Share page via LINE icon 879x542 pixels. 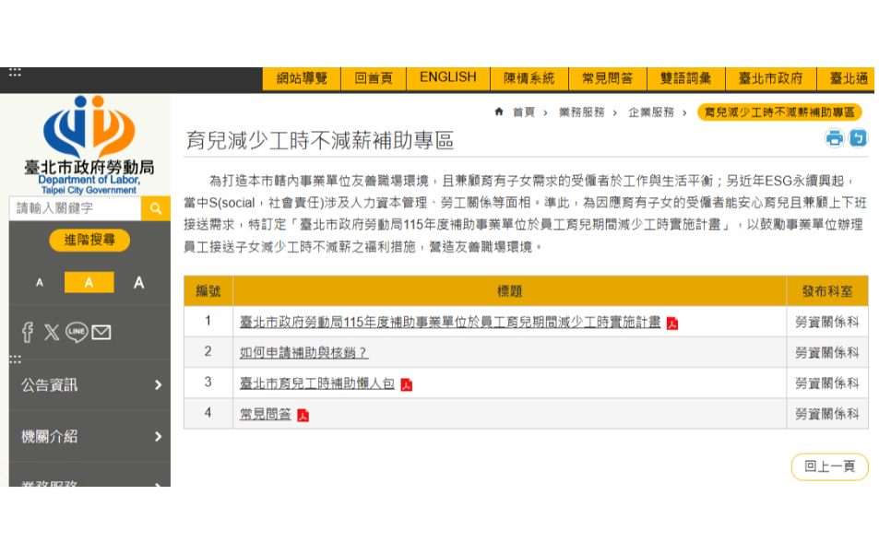(x=77, y=332)
